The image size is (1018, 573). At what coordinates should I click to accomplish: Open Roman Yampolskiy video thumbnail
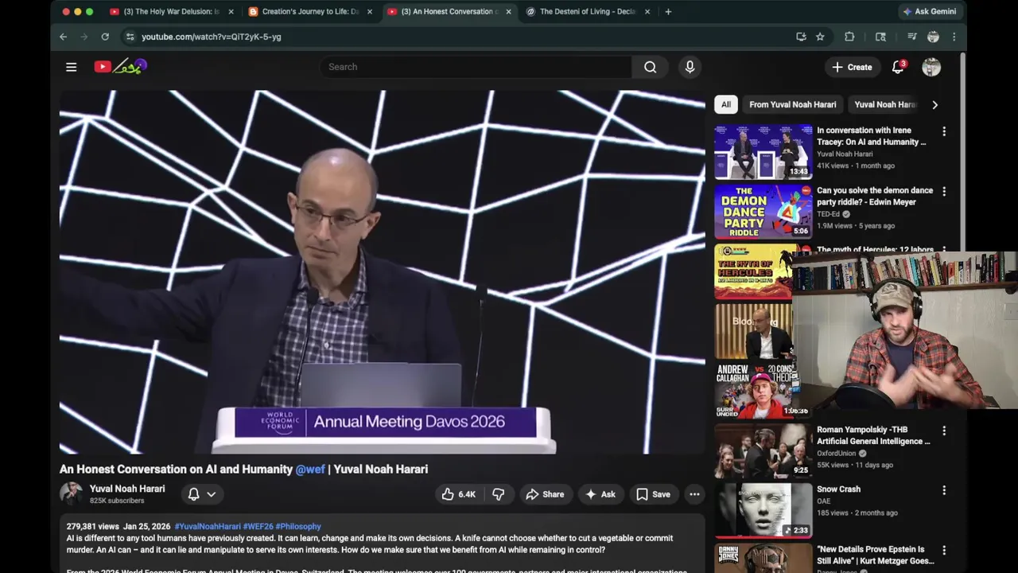[763, 450]
